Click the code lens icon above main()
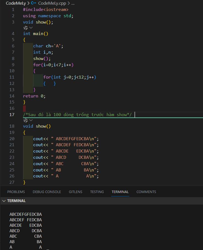This screenshot has width=203, height=250. click(25, 28)
